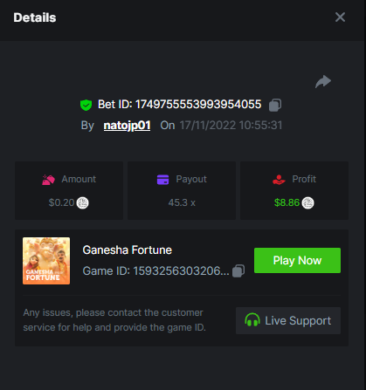Click the coin icon beside $8.86
Screen dimensions: 366x390
pyautogui.click(x=307, y=202)
